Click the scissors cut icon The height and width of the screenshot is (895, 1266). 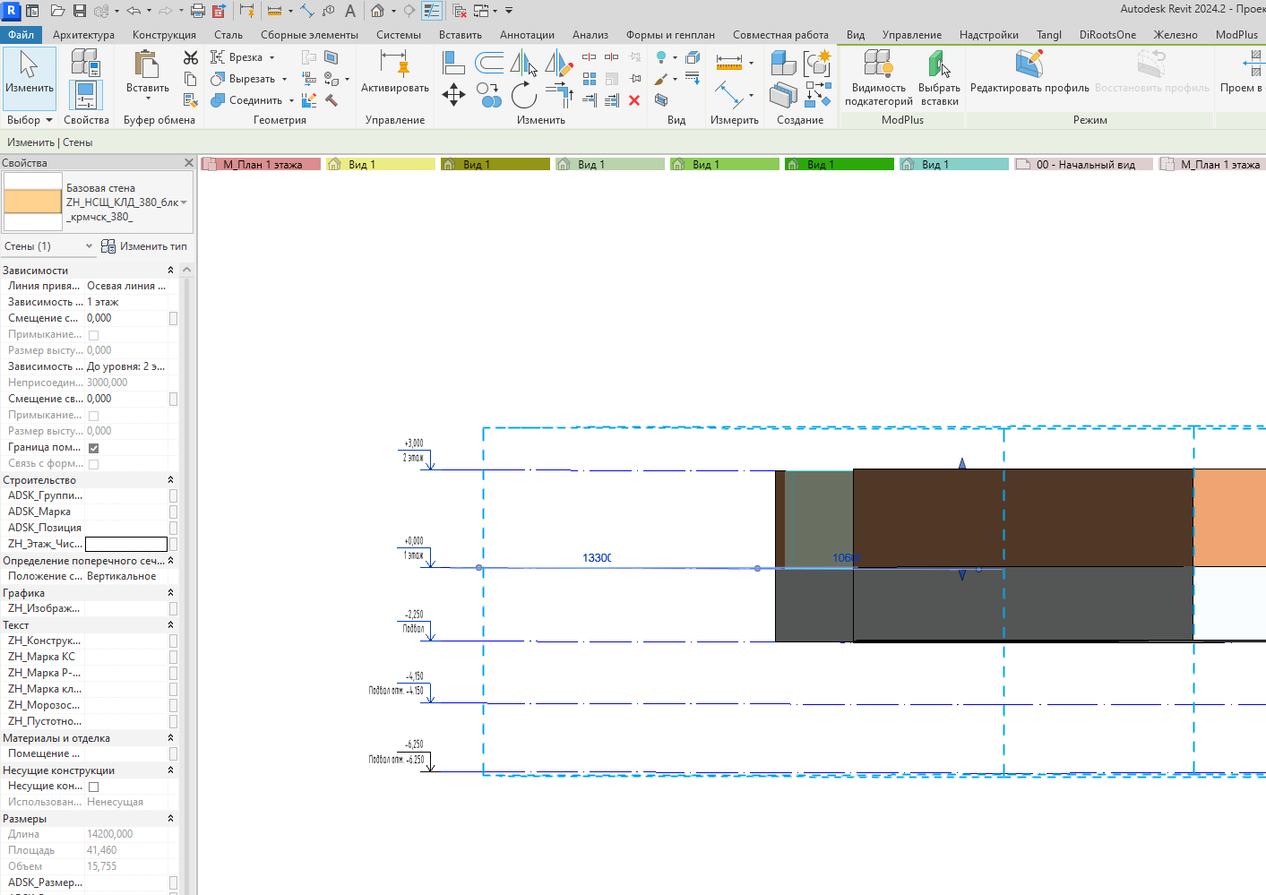191,57
